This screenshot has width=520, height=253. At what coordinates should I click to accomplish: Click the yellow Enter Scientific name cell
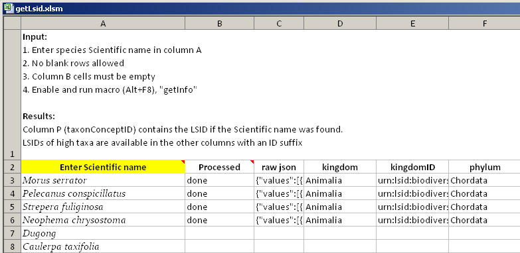pos(103,167)
